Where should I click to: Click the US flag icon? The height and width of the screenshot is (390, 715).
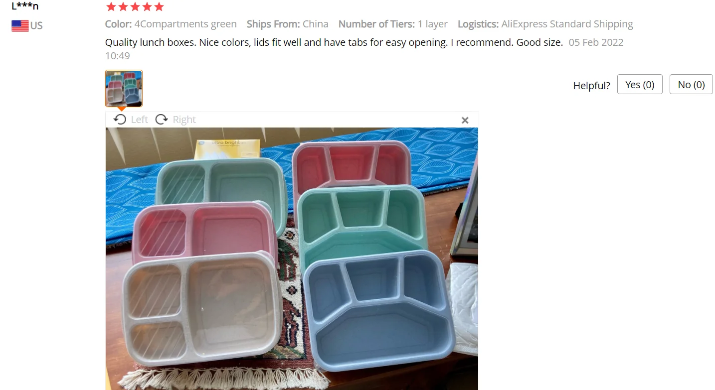point(20,26)
